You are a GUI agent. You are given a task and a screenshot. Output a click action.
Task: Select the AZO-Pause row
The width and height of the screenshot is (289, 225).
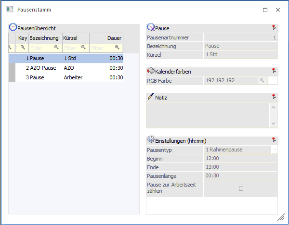tap(43, 68)
